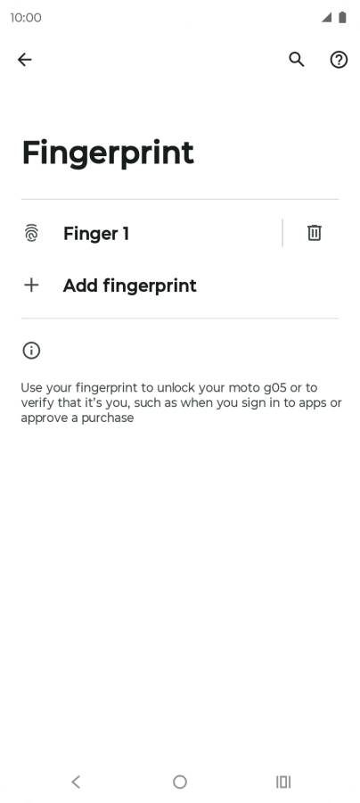Select the Finger 1 entry label

point(96,234)
